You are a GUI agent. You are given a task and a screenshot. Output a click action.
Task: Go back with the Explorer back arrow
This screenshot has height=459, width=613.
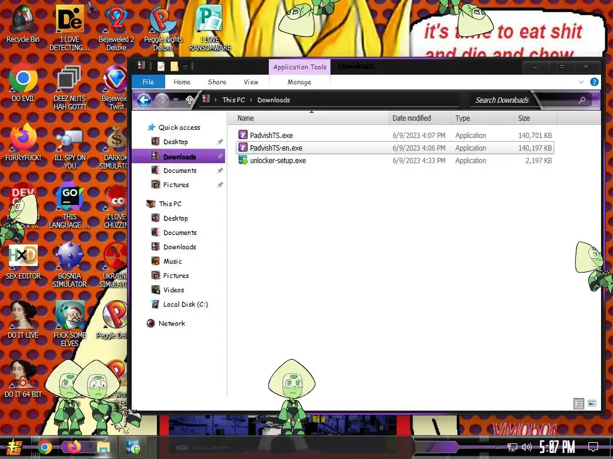144,100
